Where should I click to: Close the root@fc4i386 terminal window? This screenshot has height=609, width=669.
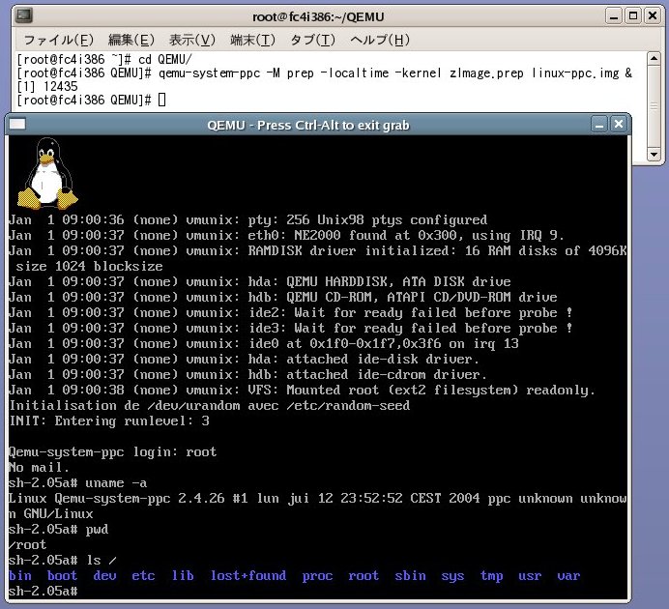653,16
